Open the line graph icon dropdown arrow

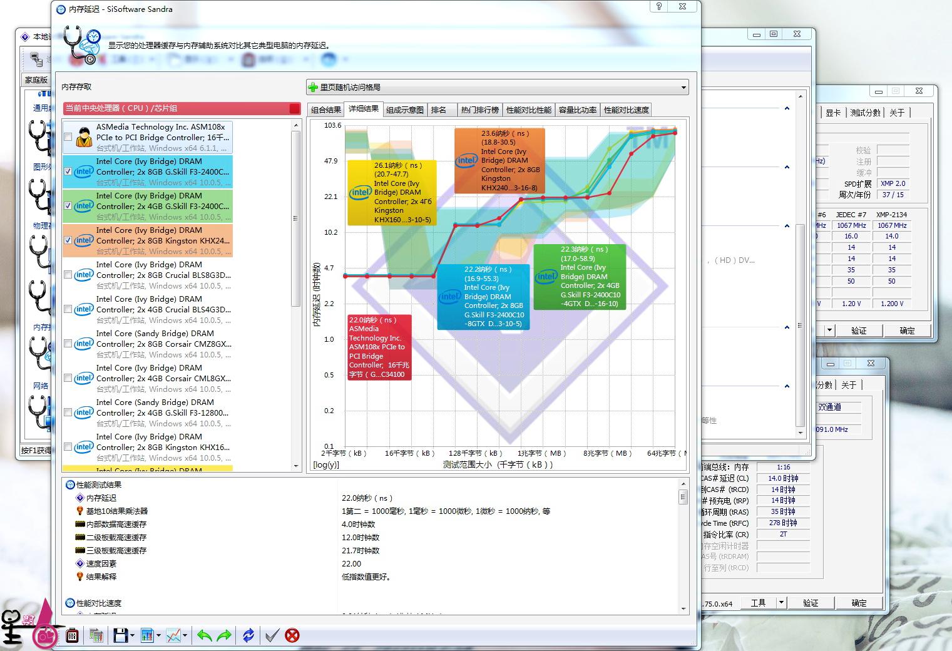pos(185,635)
